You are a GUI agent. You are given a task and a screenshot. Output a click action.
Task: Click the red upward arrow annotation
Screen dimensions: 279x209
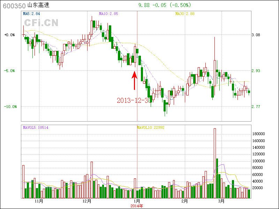click(134, 80)
